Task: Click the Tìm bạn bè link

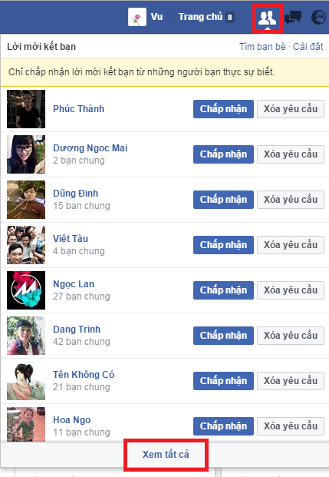Action: click(262, 47)
